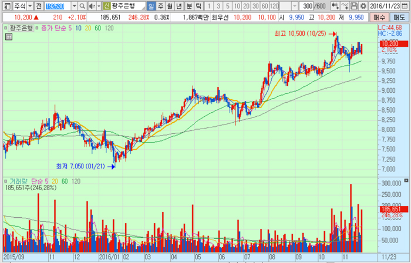Open the stock code history dropdown arrow
Screen dimensions: 411x263
click(x=75, y=6)
